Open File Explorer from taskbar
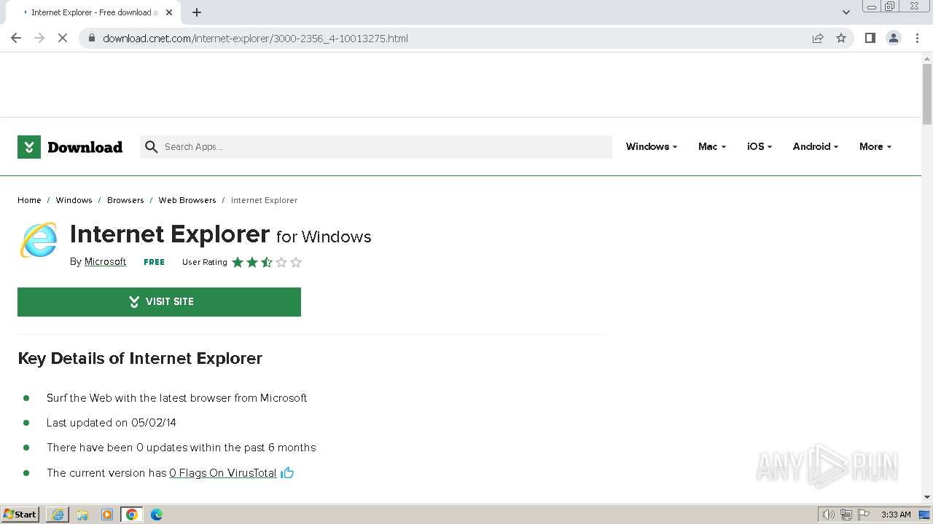 click(82, 515)
